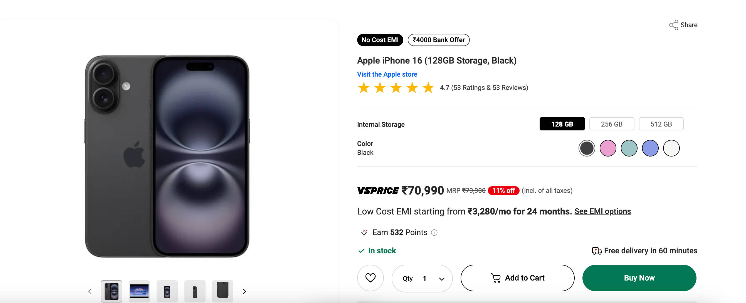Screen dimensions: 746x303
Task: Click the Buy Now button
Action: tap(639, 278)
